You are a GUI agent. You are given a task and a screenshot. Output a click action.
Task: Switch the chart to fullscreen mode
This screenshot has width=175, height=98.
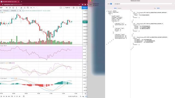point(77,8)
